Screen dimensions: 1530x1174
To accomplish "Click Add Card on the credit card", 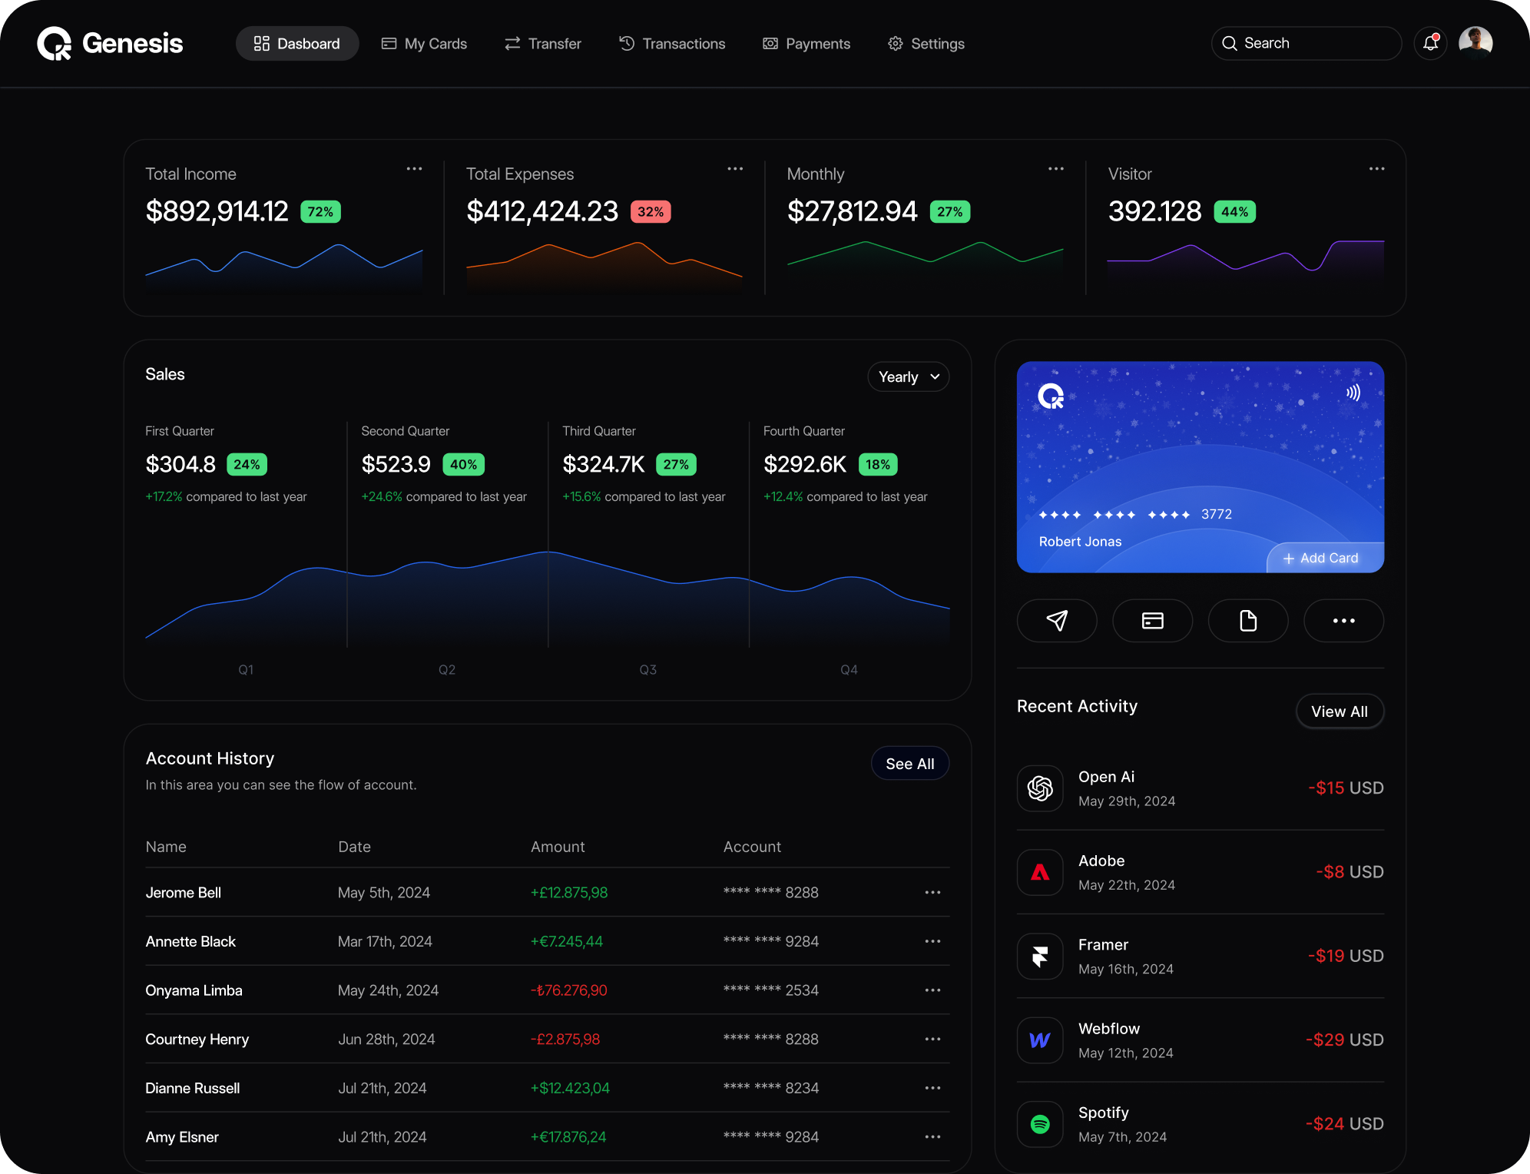I will pos(1321,559).
